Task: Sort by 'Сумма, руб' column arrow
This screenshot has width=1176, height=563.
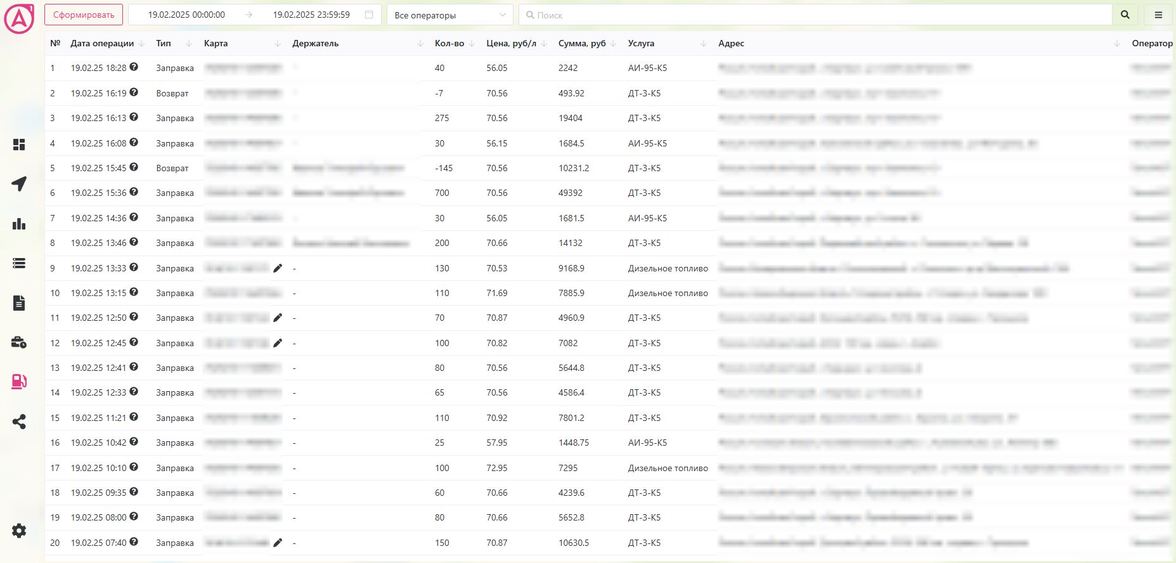Action: tap(613, 44)
